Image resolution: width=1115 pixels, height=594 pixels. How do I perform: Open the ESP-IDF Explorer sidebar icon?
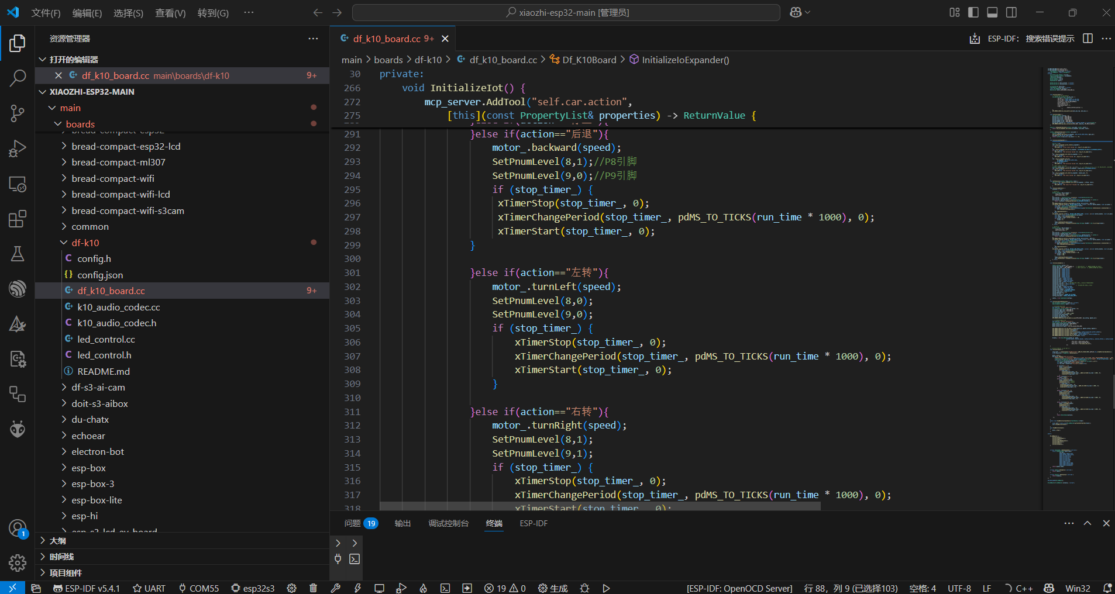click(x=18, y=288)
